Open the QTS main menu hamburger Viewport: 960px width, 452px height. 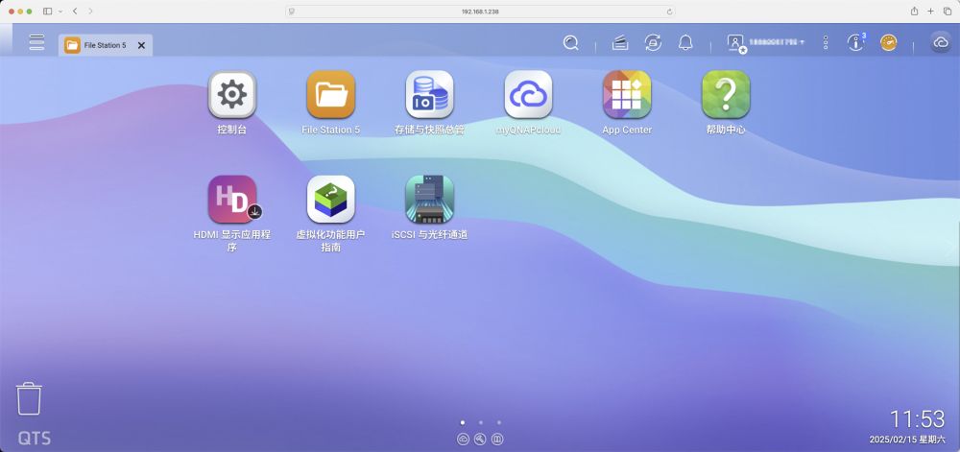coord(36,42)
